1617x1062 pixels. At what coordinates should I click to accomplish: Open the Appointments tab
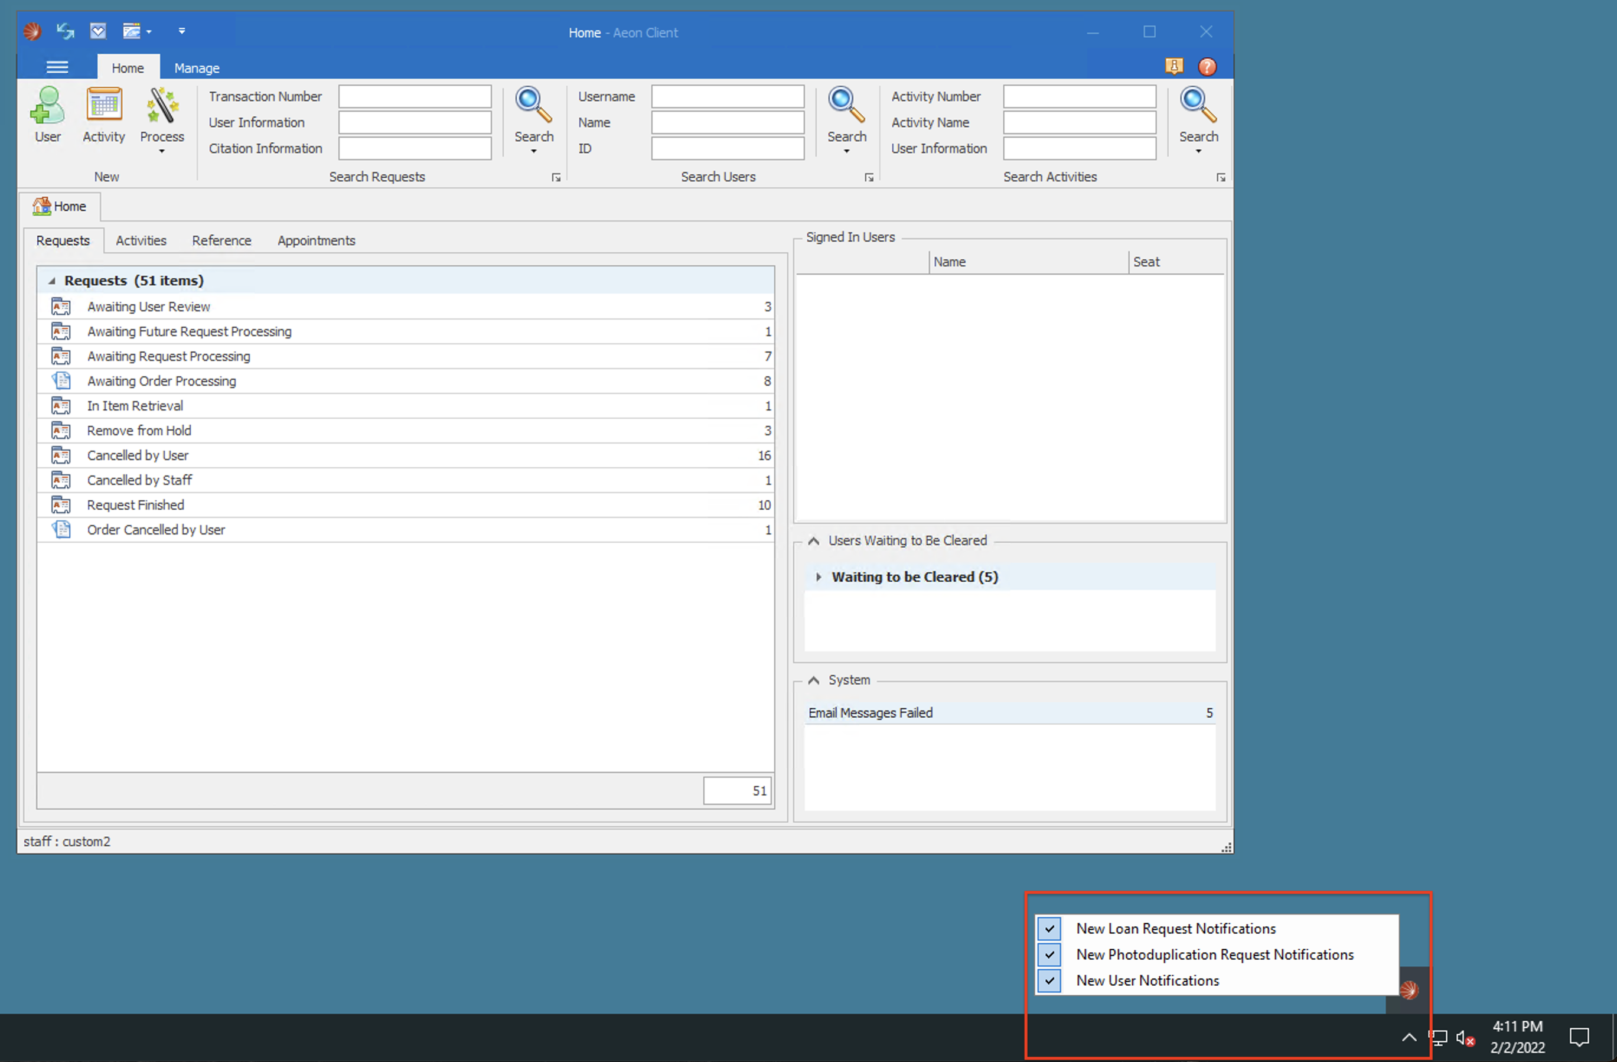coord(316,240)
